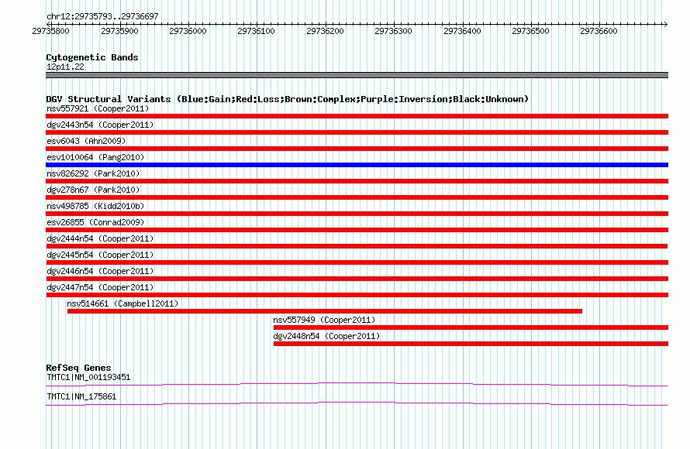Click ruler position 29735800
This screenshot has height=449, width=690.
click(50, 31)
